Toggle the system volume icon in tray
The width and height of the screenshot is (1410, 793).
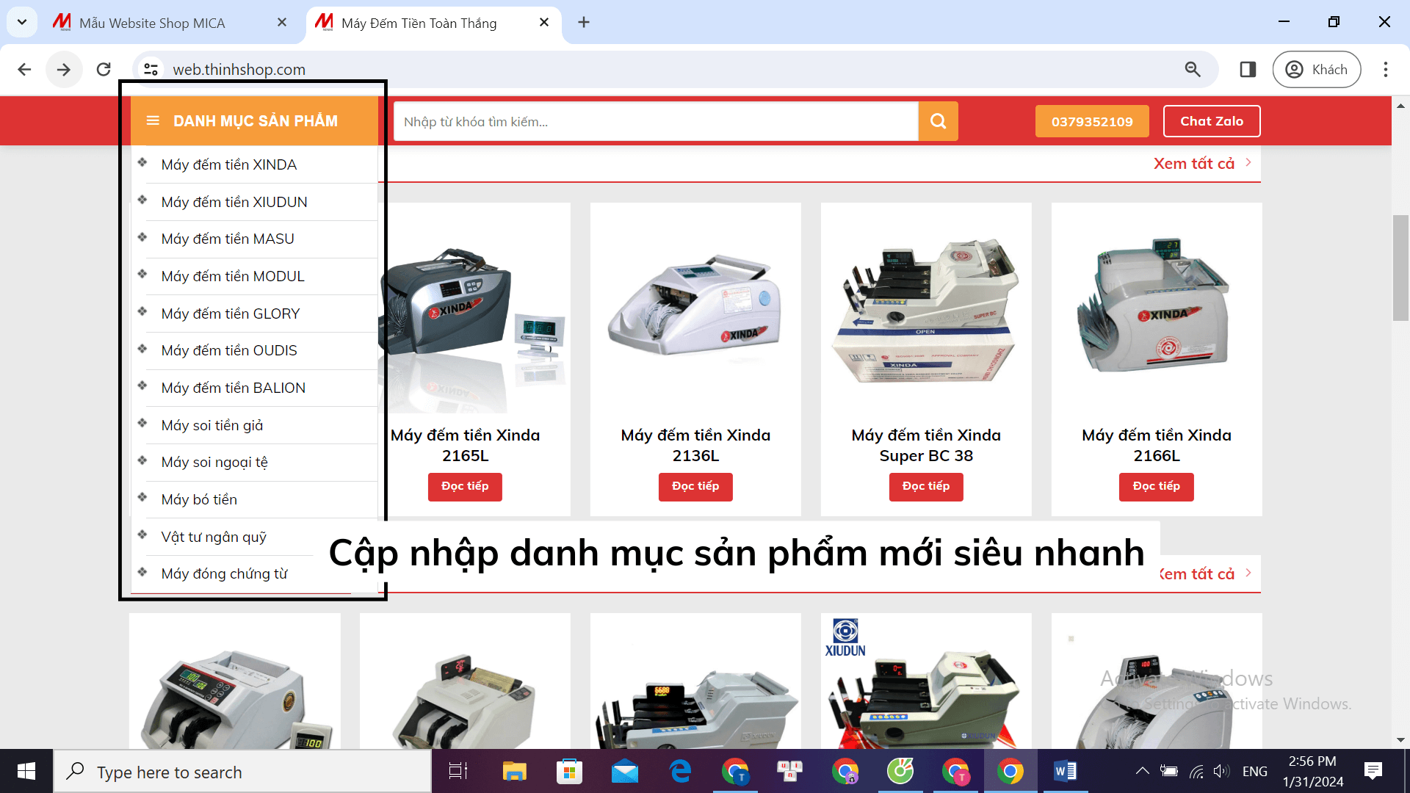[1223, 771]
